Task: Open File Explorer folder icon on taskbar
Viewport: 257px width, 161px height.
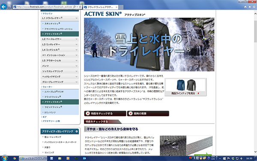Action: (x=60, y=158)
